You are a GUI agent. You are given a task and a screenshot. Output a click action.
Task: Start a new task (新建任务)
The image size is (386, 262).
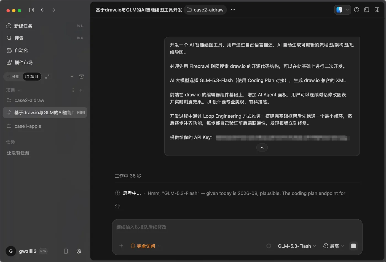point(45,26)
